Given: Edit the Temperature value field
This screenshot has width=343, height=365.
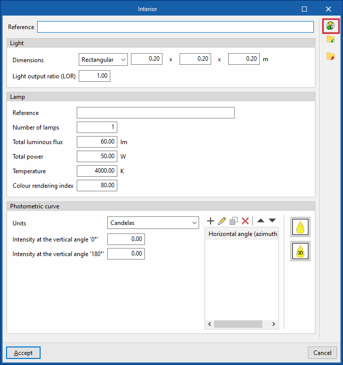Looking at the screenshot, I should pos(97,171).
